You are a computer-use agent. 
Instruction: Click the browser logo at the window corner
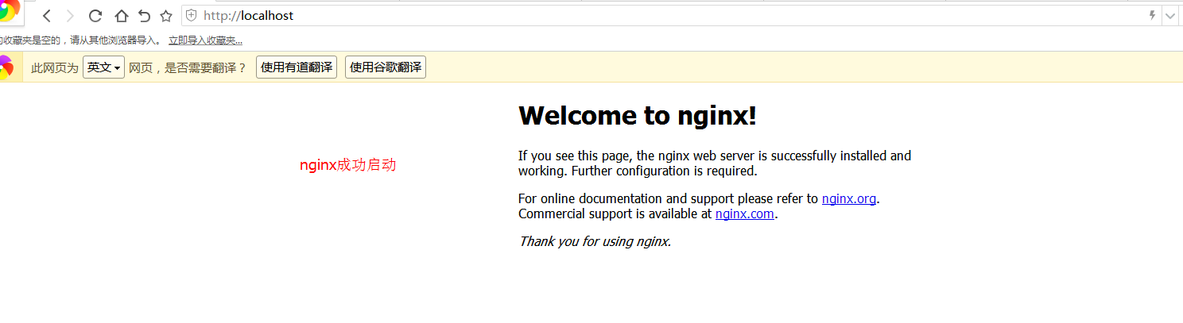click(x=9, y=10)
